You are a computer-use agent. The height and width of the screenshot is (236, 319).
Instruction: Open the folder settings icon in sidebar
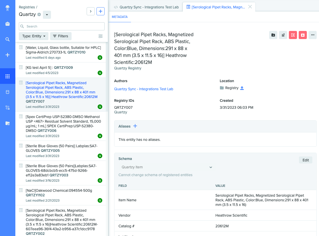(x=8, y=123)
